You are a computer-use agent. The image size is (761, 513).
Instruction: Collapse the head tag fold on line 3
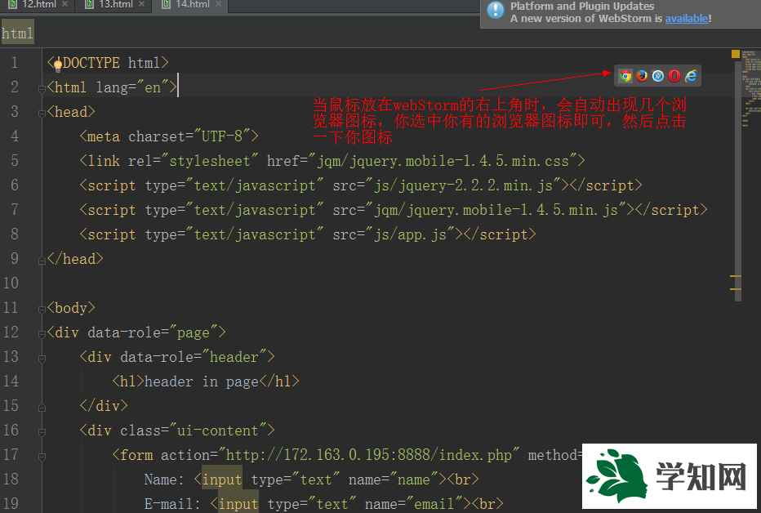coord(42,113)
